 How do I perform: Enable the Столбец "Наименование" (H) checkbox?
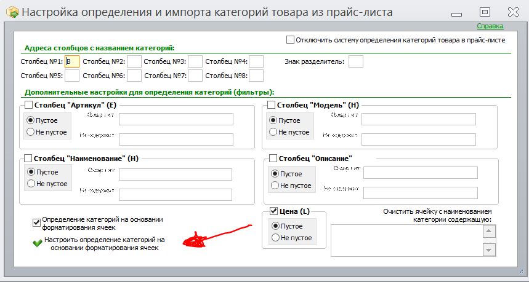(28, 158)
